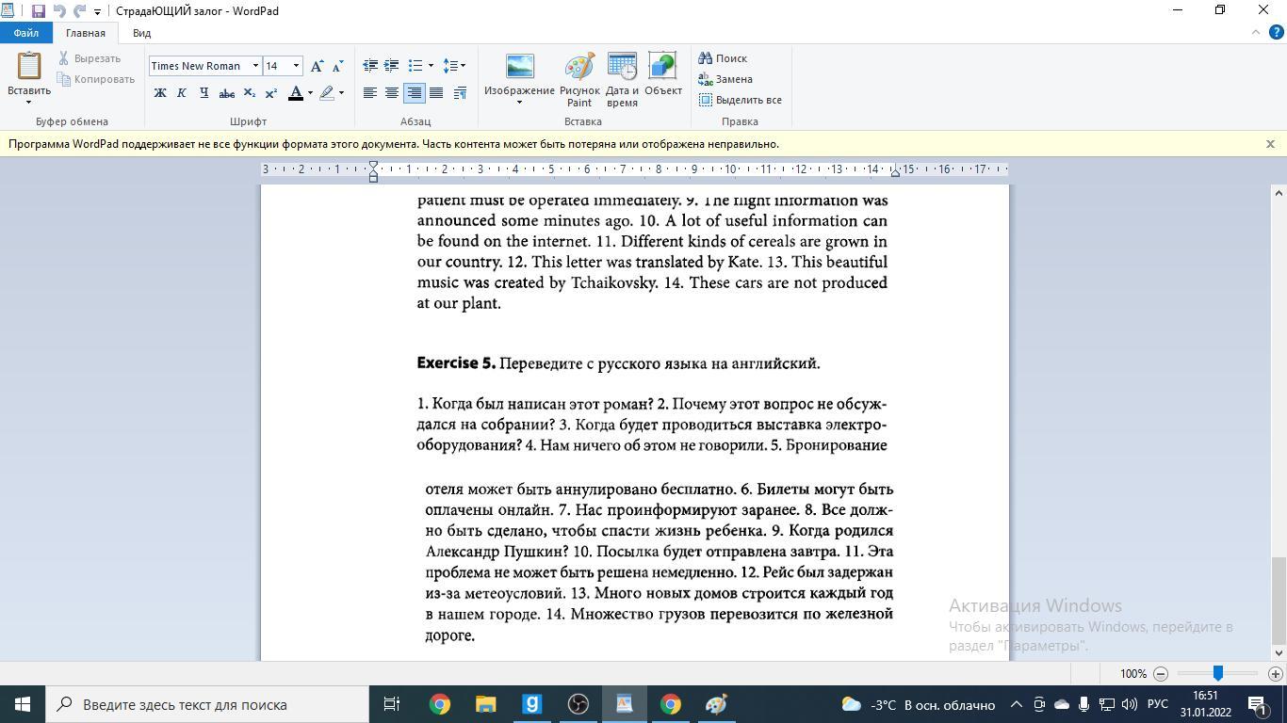
Task: Click the ruler's left indent marker
Action: (x=374, y=170)
